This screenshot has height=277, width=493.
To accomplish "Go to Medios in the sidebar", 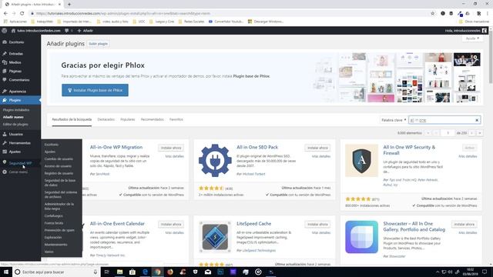I will click(15, 62).
